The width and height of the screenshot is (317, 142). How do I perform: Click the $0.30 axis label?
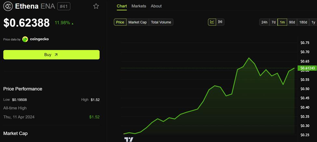[x=305, y=126]
